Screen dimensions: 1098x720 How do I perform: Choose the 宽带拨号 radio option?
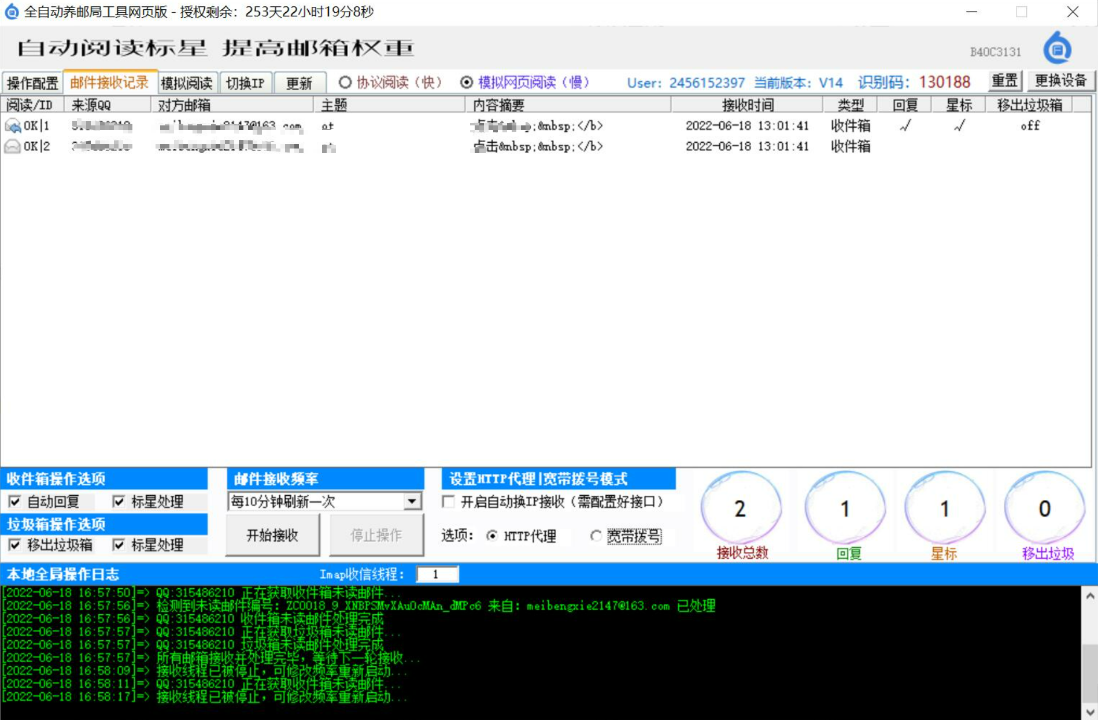(x=596, y=536)
